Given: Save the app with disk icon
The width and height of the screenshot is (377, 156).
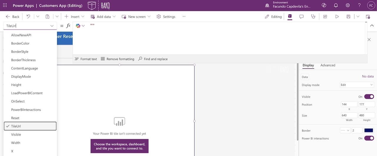Looking at the screenshot, I should point(348,17).
